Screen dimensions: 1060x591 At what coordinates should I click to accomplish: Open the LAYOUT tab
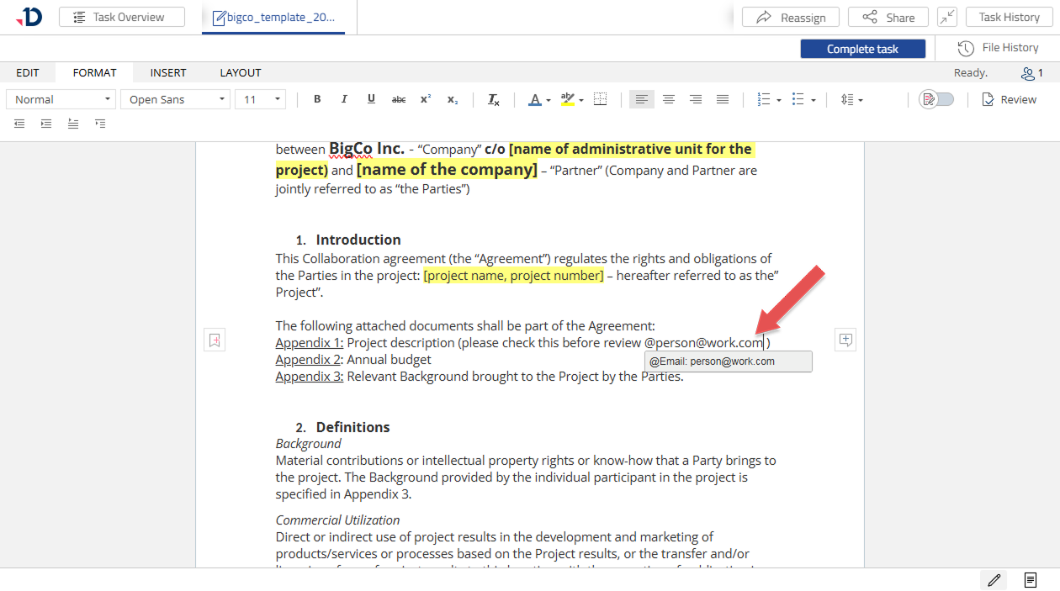point(241,73)
